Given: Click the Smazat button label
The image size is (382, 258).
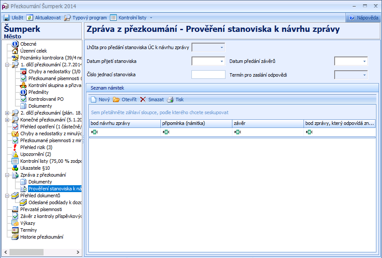Looking at the screenshot, I should click(156, 99).
